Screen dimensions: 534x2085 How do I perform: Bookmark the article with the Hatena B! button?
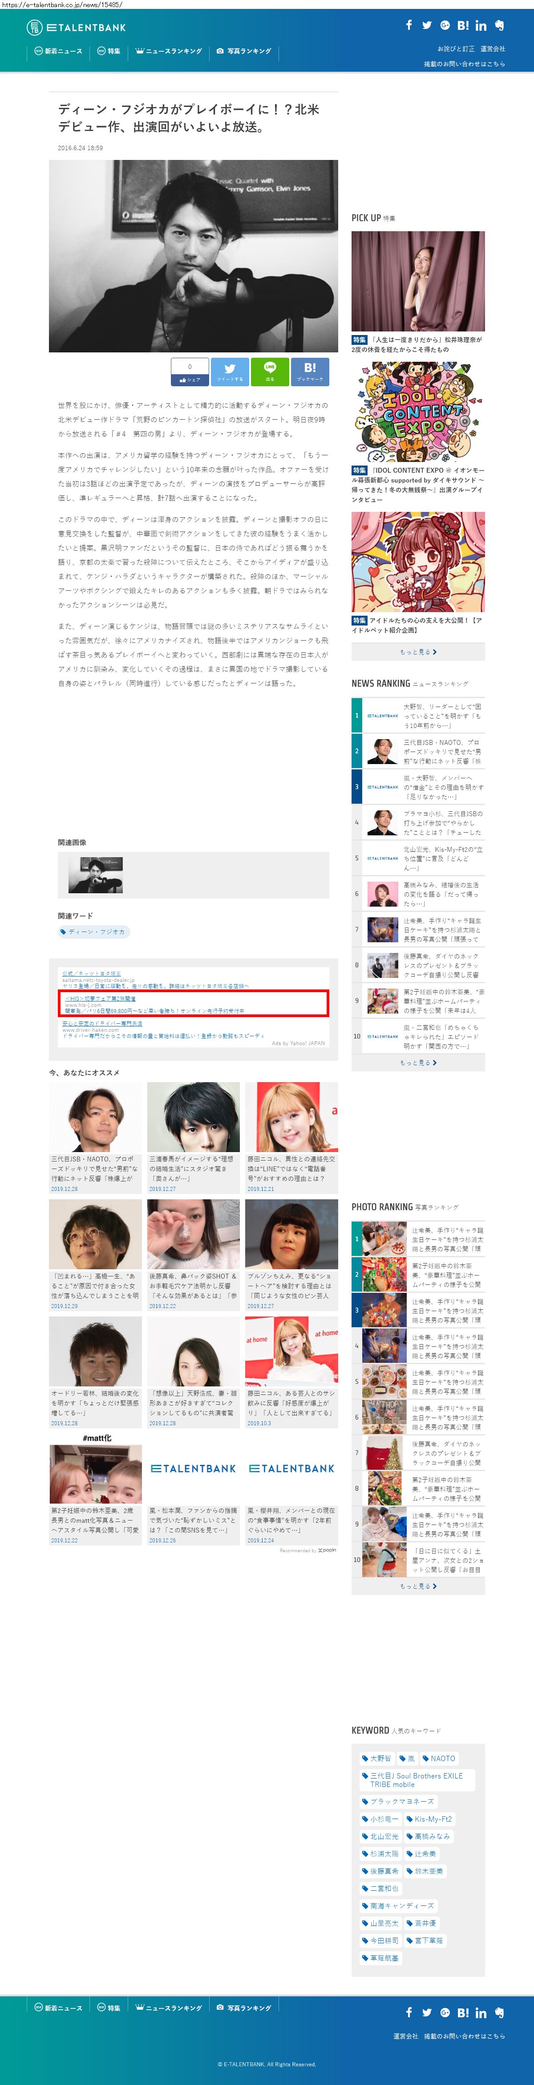coord(309,372)
